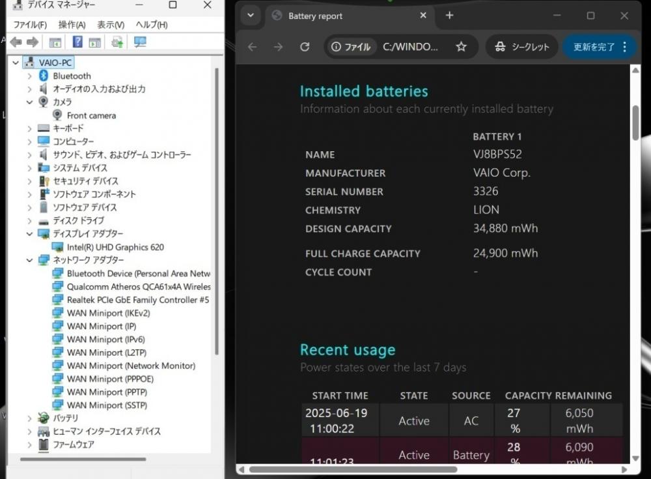Screen dimensions: 651x479
Task: Go forward a page in the browser
Action: pos(278,47)
